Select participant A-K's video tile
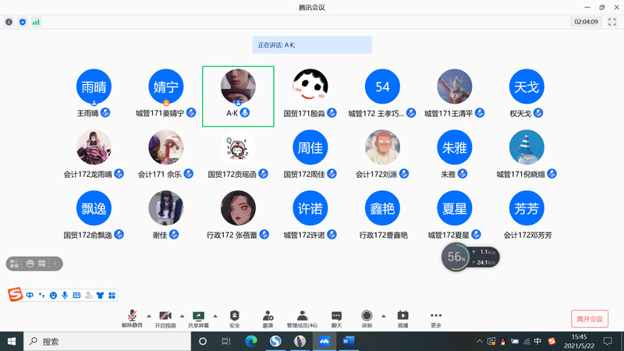The image size is (624, 351). pos(238,95)
